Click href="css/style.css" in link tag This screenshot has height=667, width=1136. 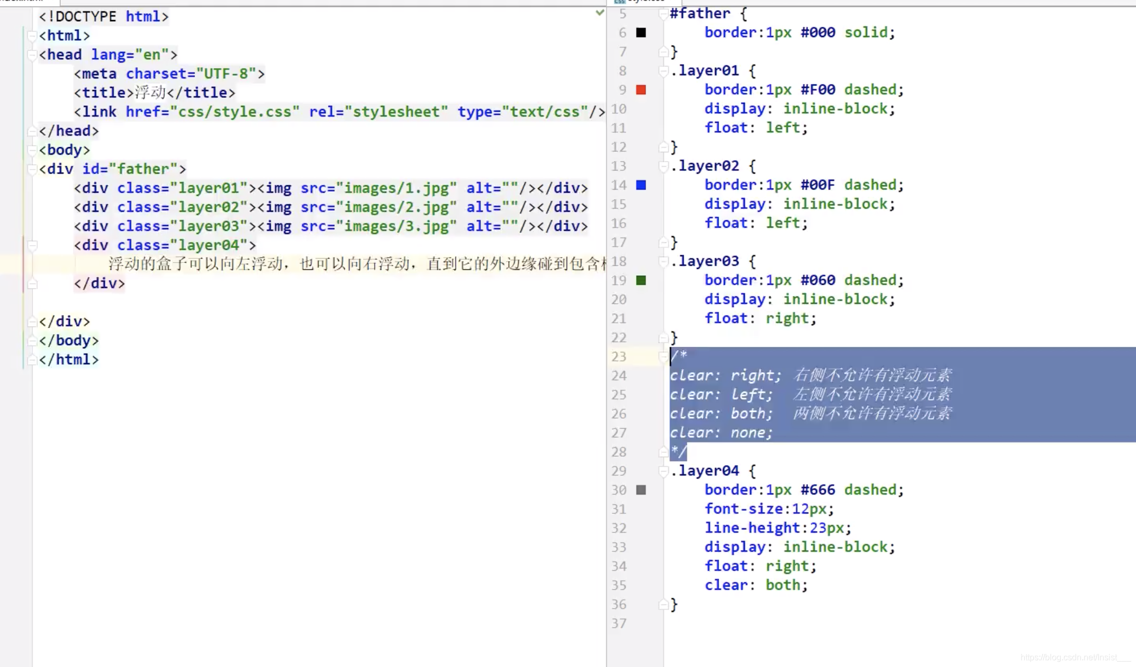(x=213, y=112)
